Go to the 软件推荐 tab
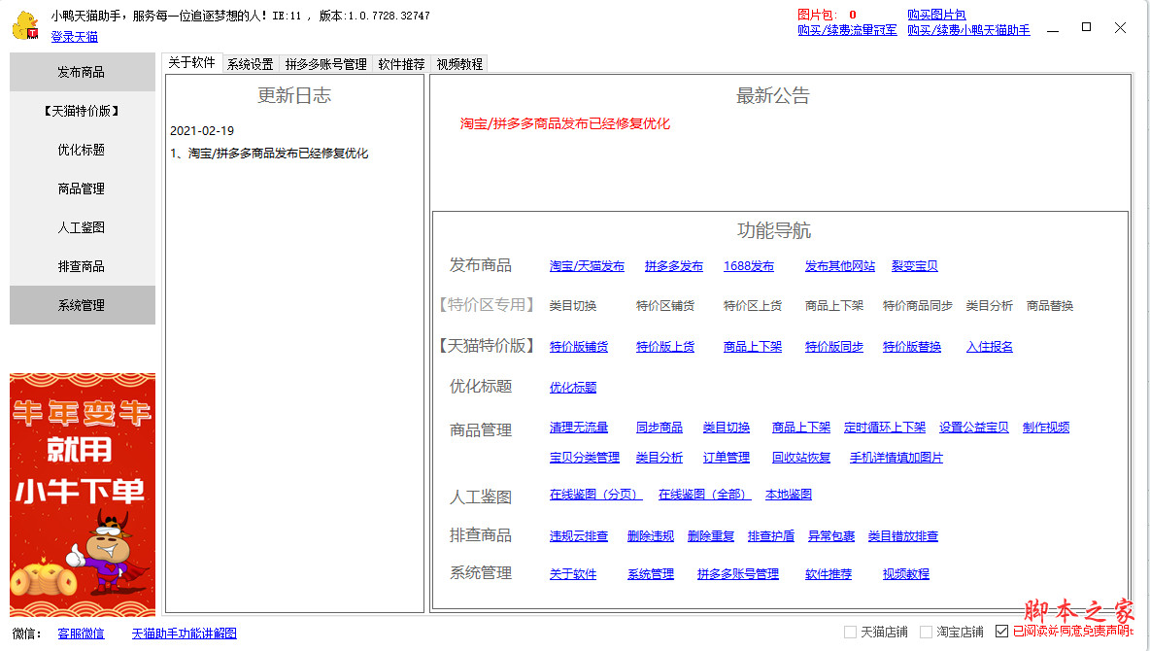Image resolution: width=1150 pixels, height=651 pixels. point(401,64)
